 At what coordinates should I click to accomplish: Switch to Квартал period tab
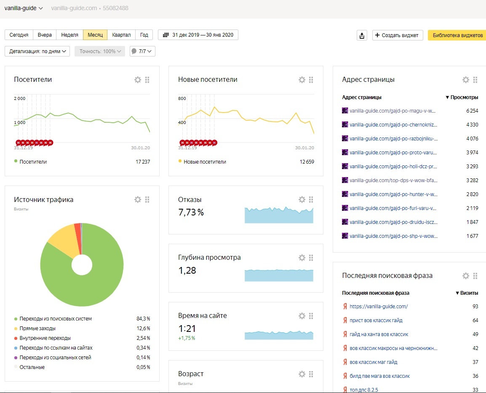click(121, 35)
